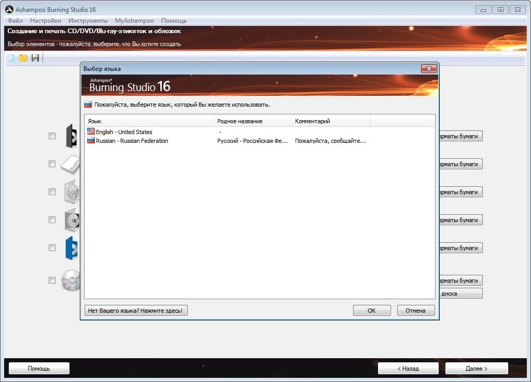
Task: Click the Russian flag icon in language list
Action: pyautogui.click(x=91, y=140)
